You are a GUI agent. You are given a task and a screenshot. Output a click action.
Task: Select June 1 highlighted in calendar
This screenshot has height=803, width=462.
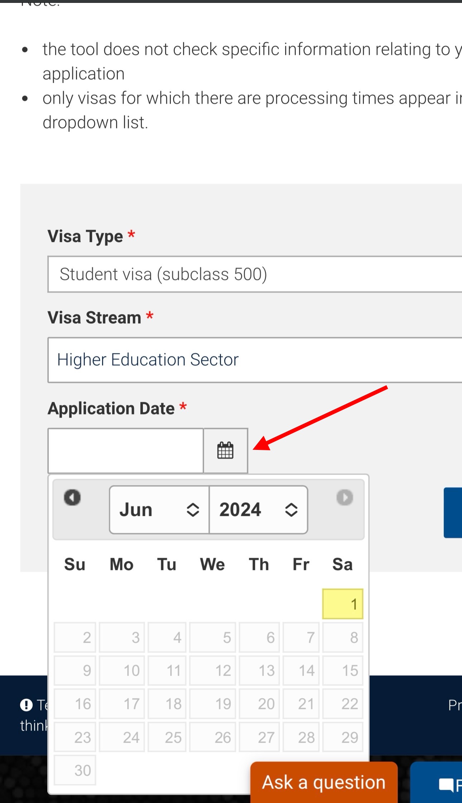click(x=343, y=604)
